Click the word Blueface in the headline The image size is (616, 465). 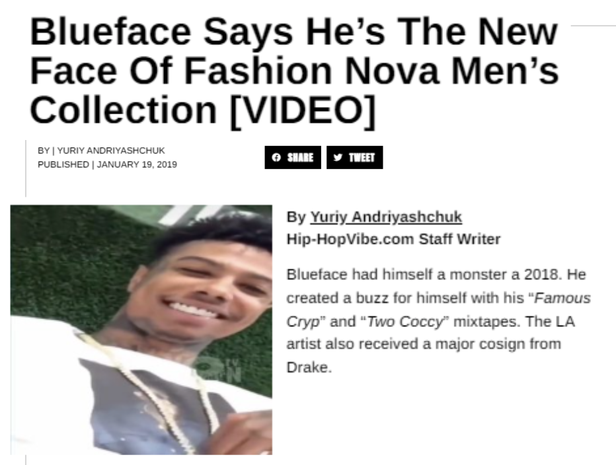pos(111,32)
